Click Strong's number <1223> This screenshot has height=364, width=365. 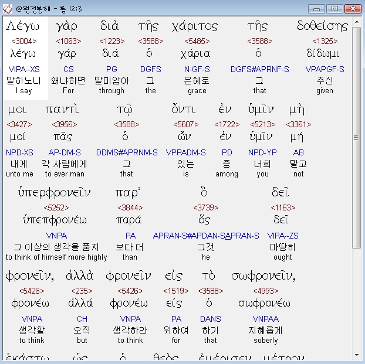(111, 41)
